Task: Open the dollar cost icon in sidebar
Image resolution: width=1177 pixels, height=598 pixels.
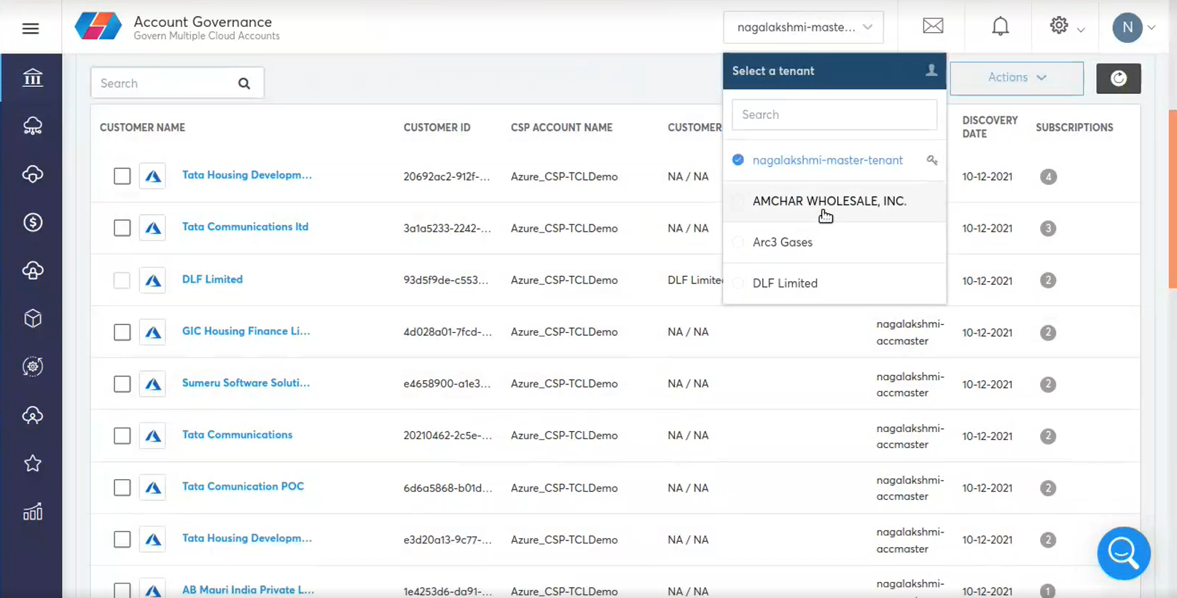Action: [32, 222]
